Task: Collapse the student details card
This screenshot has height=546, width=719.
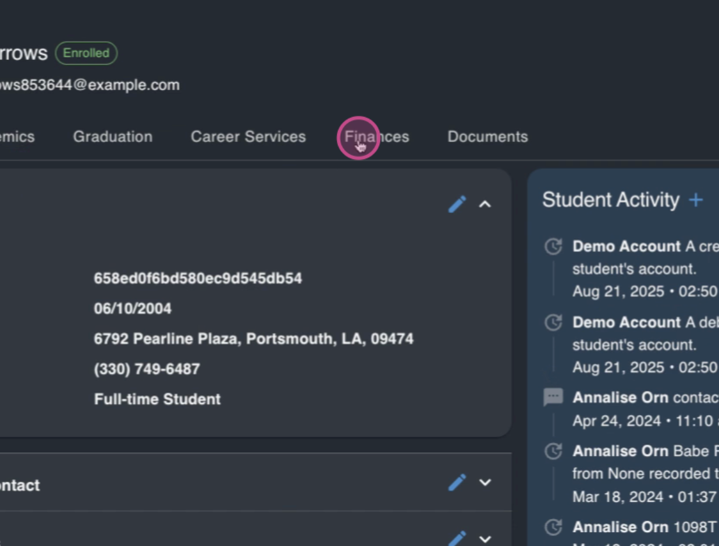Action: (x=485, y=204)
